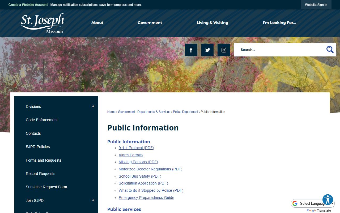Click the search magnifier icon
Viewport: 340px width, 213px height.
[x=330, y=50]
